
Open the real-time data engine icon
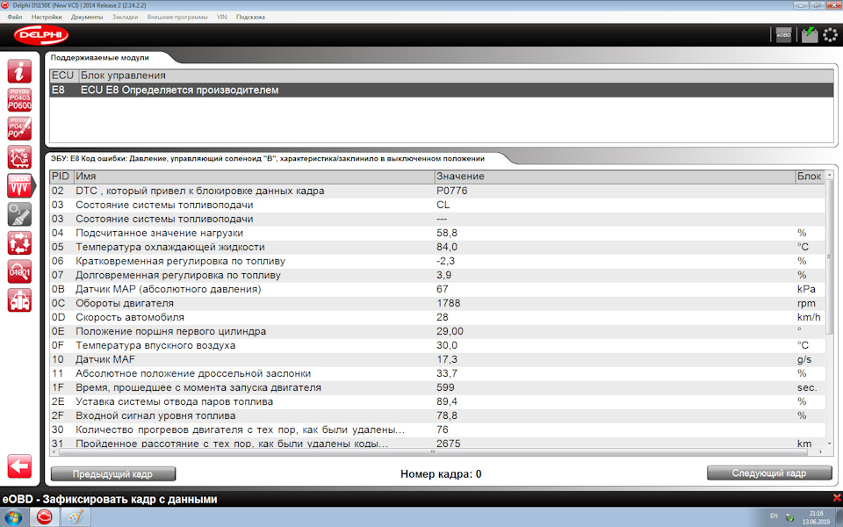pyautogui.click(x=19, y=157)
